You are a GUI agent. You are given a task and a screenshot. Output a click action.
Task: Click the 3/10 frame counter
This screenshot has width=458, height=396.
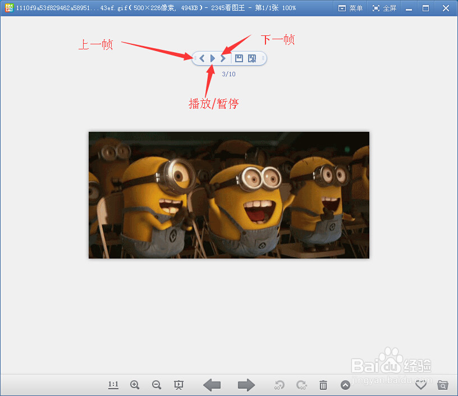[x=228, y=74]
